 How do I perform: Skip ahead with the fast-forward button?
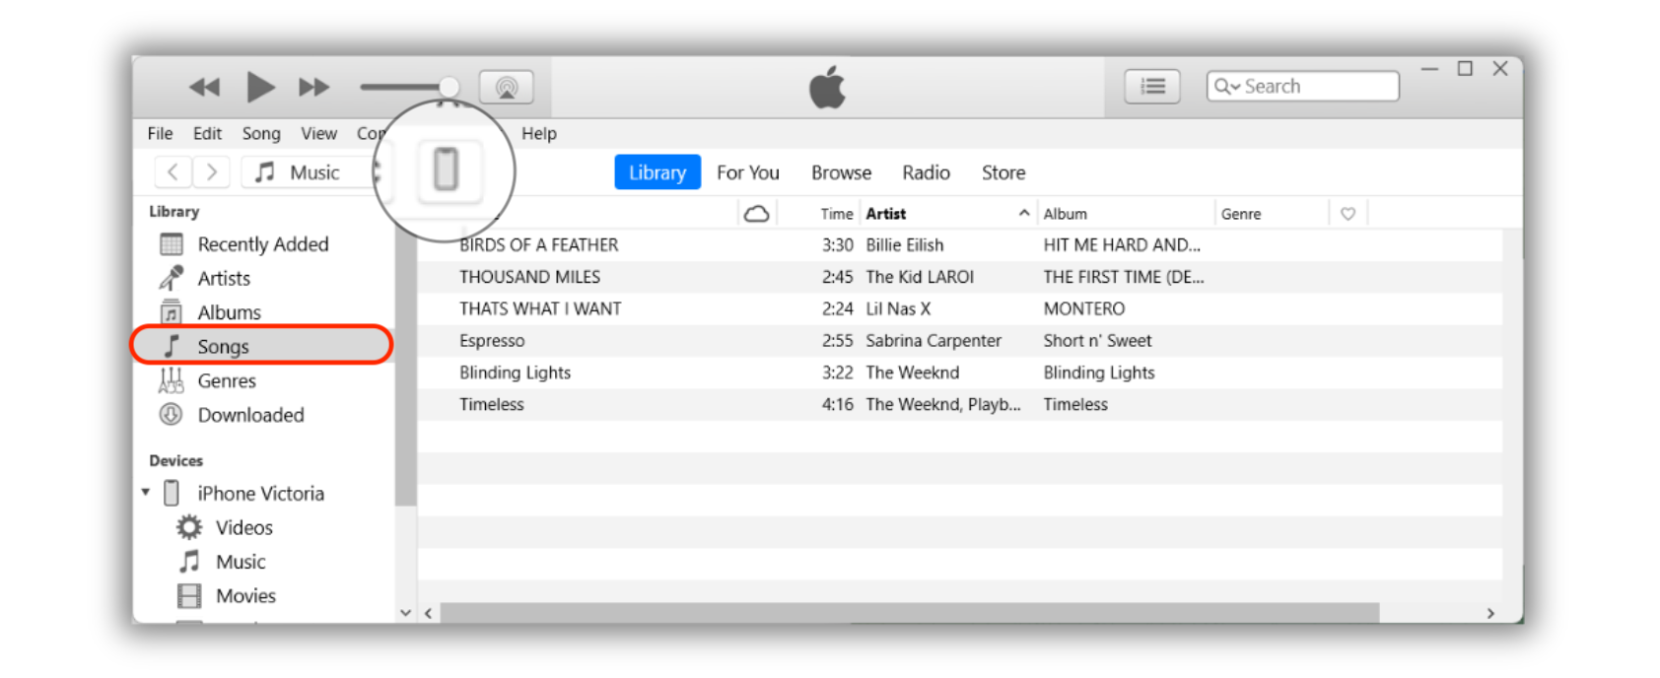point(313,88)
